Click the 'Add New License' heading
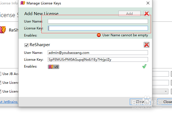The image size is (172, 114). tap(41, 14)
